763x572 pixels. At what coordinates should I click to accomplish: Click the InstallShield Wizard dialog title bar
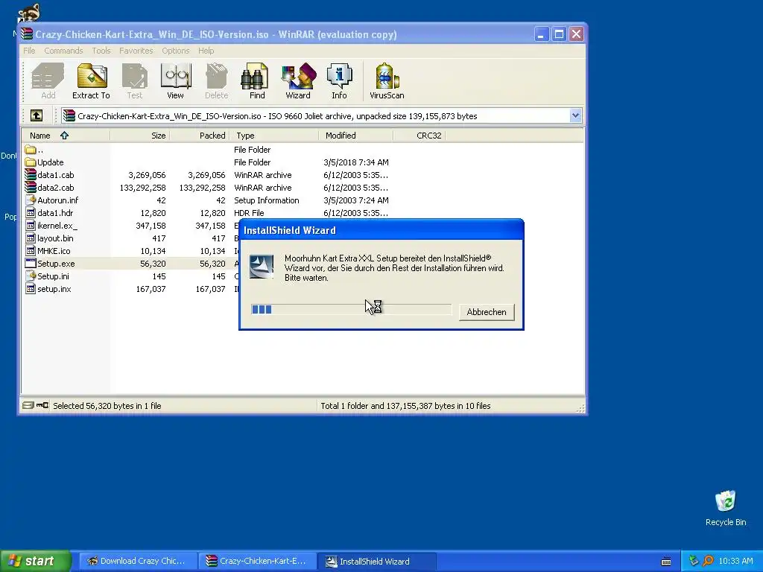click(381, 230)
